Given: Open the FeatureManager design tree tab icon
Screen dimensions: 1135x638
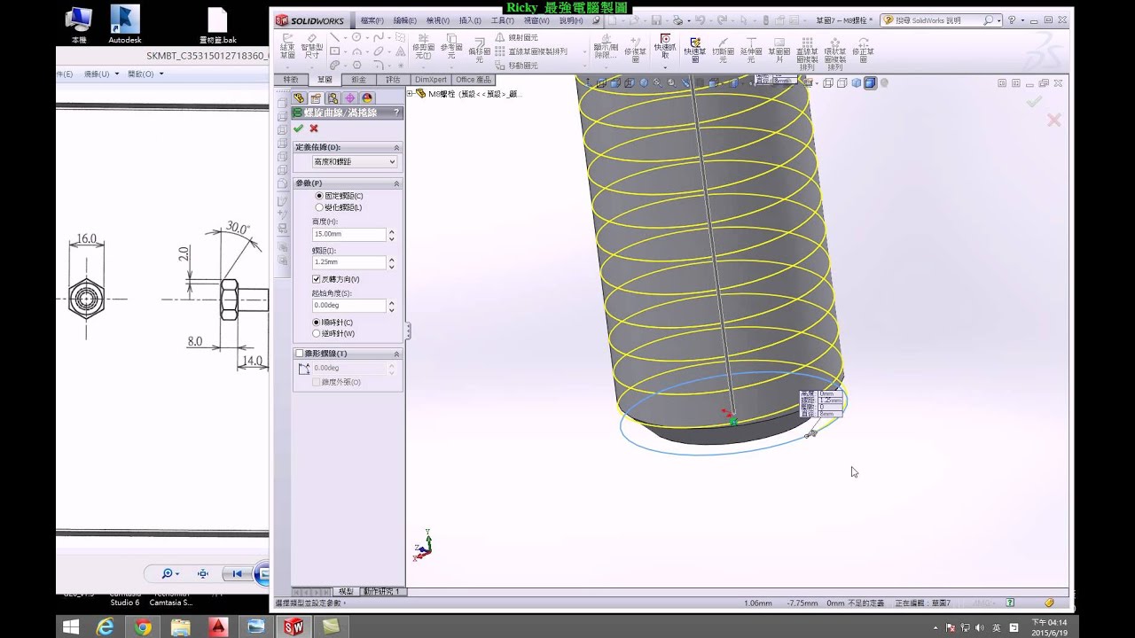Looking at the screenshot, I should [299, 98].
